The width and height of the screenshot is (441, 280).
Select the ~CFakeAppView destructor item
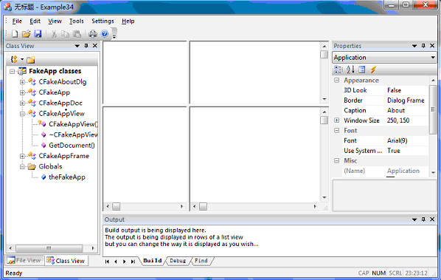coord(73,135)
